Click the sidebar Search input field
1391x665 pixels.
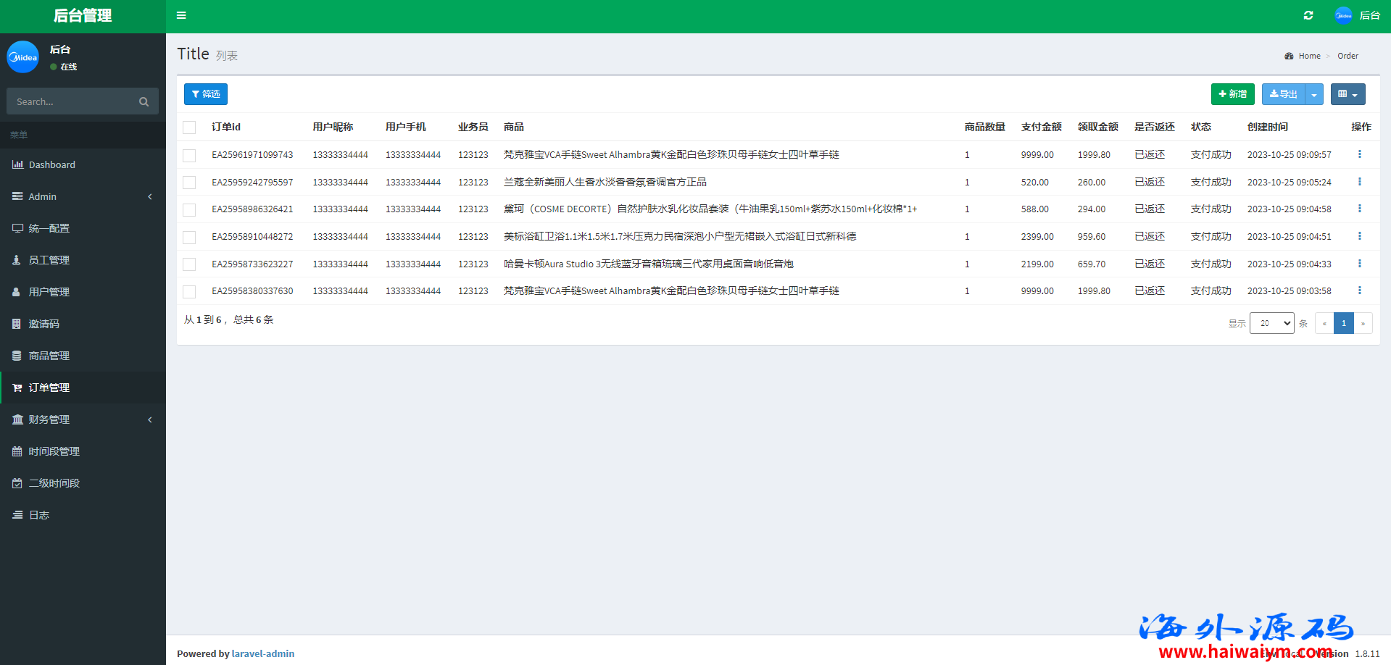tap(72, 102)
